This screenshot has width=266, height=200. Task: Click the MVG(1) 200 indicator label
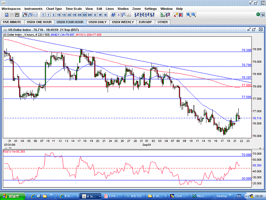click(x=89, y=35)
